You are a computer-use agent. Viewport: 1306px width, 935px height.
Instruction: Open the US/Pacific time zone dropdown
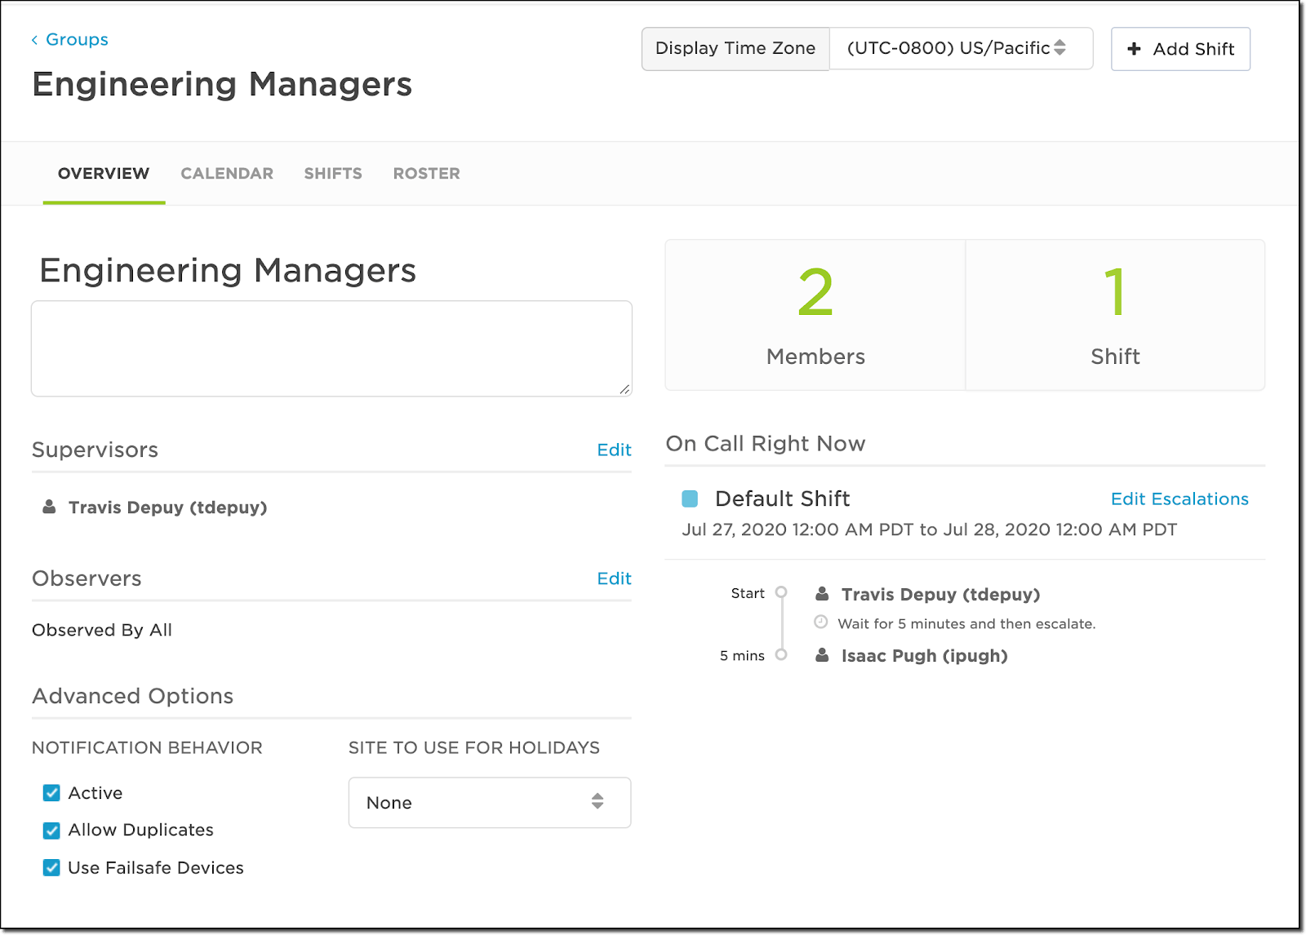pyautogui.click(x=960, y=49)
